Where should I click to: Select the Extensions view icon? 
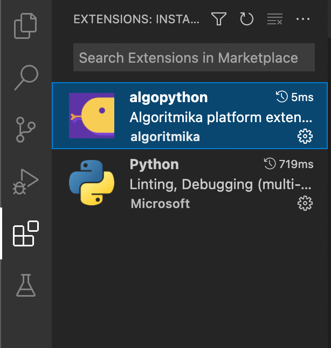26,233
